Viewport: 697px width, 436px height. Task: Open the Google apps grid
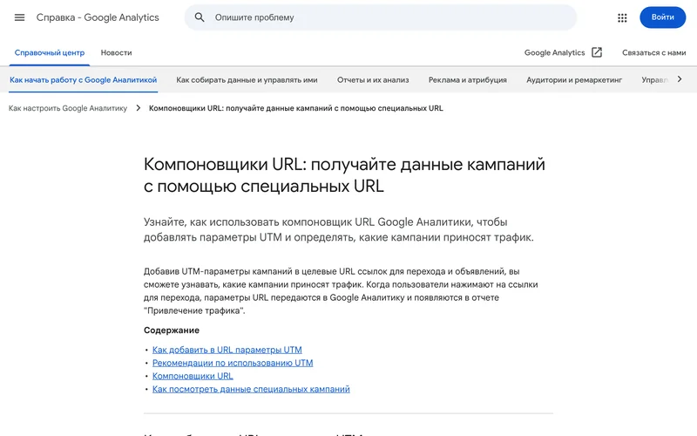622,17
